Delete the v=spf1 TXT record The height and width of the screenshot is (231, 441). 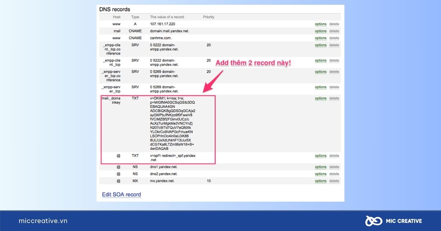coord(334,156)
